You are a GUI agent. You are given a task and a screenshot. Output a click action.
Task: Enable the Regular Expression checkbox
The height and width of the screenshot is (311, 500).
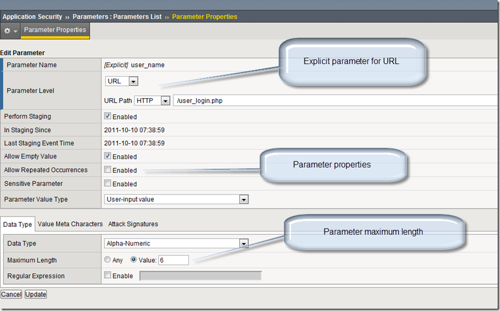107,276
